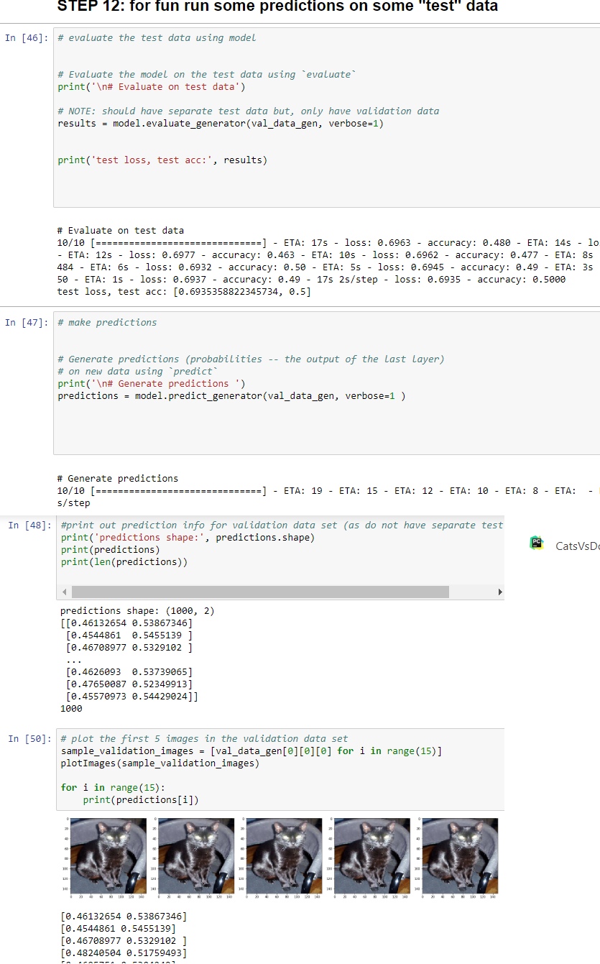Click the In [47] cell prompt
Screen dimensions: 600x964
click(26, 322)
